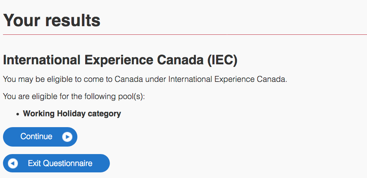Click the left-arrow icon in Exit Questionnaire
The height and width of the screenshot is (178, 367).
pos(13,163)
